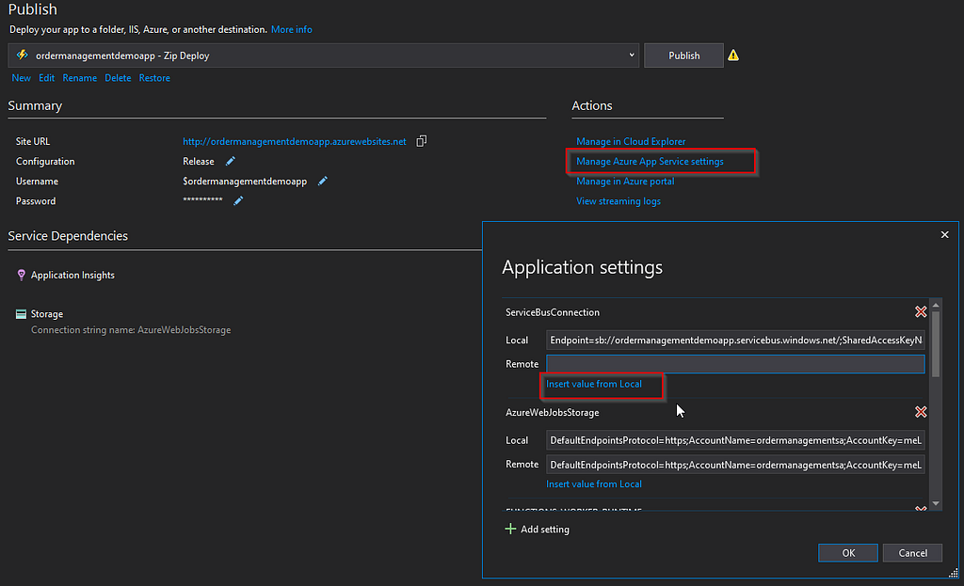964x586 pixels.
Task: Close the Application settings dialog
Action: pyautogui.click(x=944, y=234)
